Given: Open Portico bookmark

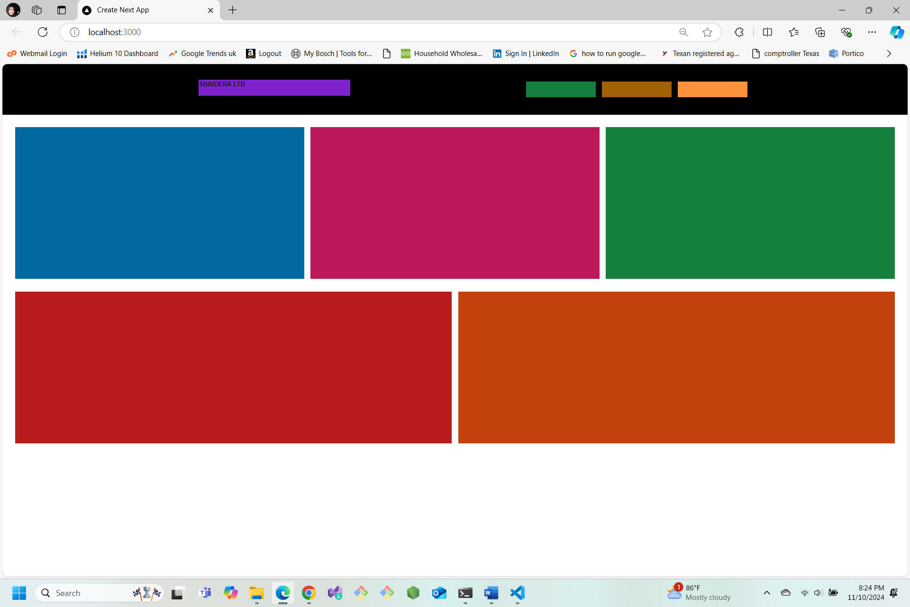Looking at the screenshot, I should [x=846, y=54].
